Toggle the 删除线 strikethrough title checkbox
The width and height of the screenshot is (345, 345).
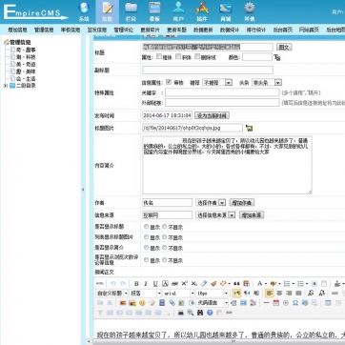[x=197, y=56]
